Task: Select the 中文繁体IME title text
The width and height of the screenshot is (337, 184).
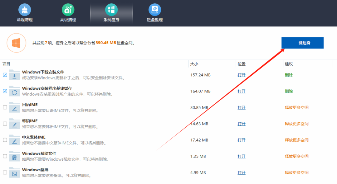Action: coord(34,137)
